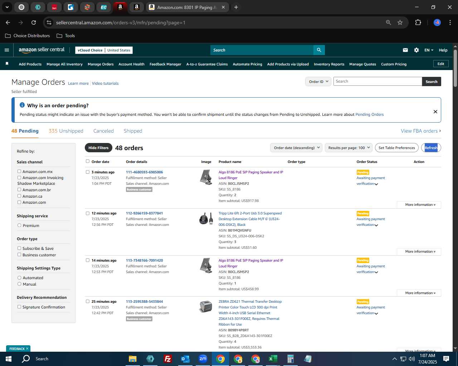Open the settings gear icon
This screenshot has width=458, height=366.
pyautogui.click(x=416, y=50)
